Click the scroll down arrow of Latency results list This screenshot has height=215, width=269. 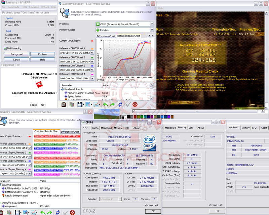[x=152, y=98]
